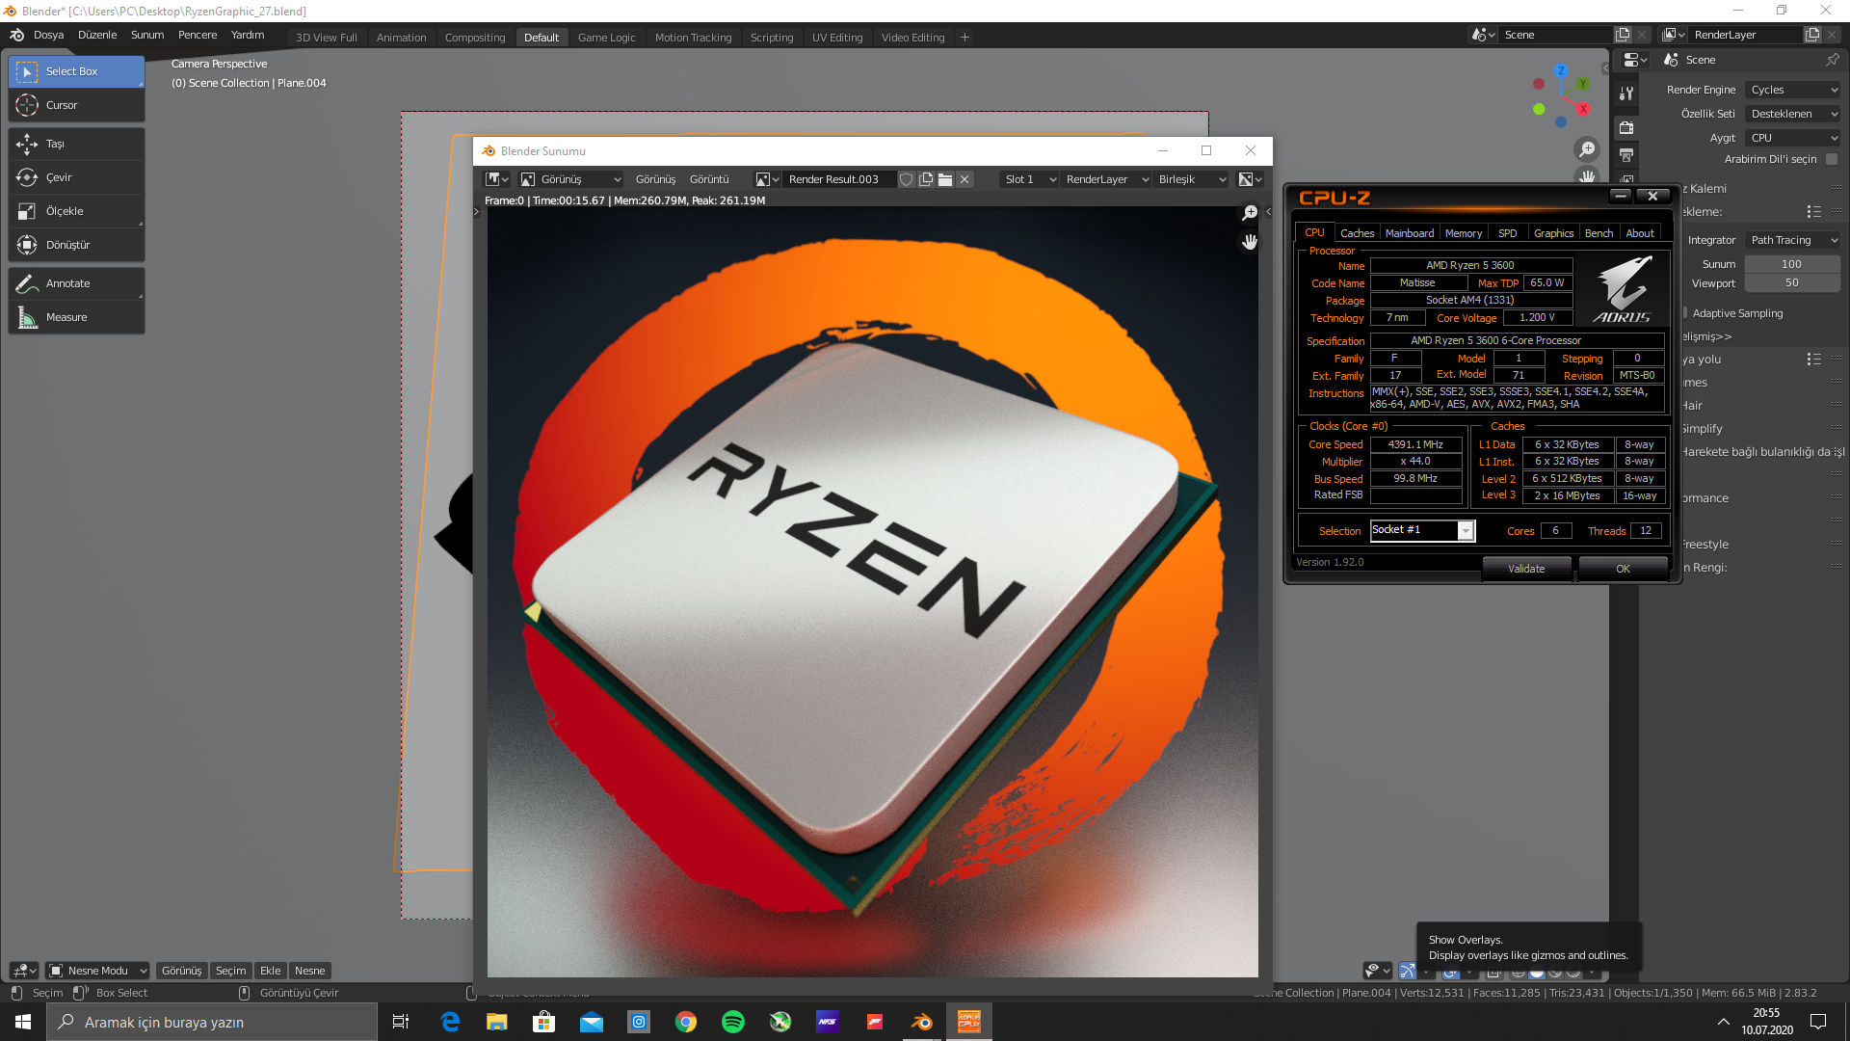Screen dimensions: 1850x1041
Task: Click fake user shield icon for Render Result
Action: [907, 179]
